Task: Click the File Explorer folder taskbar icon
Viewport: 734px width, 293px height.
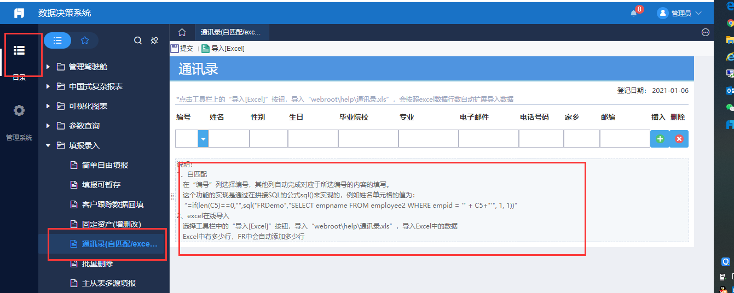Action: click(730, 40)
